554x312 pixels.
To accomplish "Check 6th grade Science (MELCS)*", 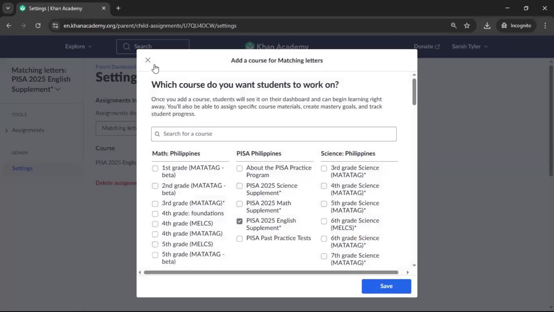I will coord(324,221).
